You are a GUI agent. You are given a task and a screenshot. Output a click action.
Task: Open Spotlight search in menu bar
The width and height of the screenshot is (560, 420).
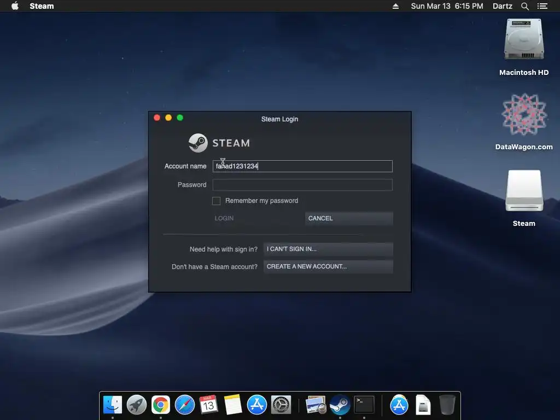[x=524, y=6]
